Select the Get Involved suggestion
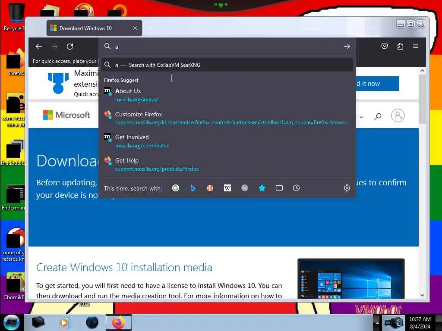442x331 pixels. coord(227,141)
